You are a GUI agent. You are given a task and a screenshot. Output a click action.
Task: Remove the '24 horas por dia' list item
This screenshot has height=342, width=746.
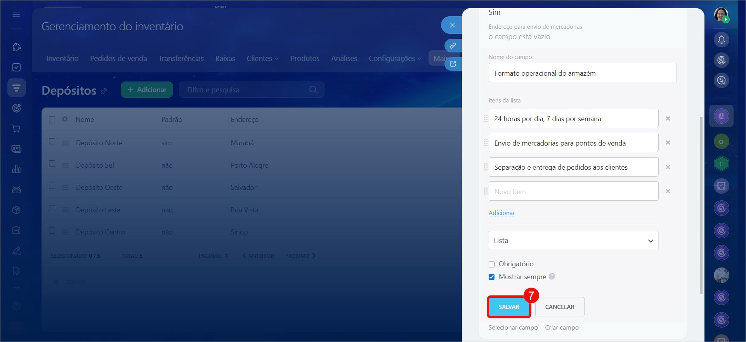[x=668, y=119]
